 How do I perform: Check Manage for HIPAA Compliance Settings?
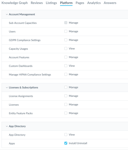(66, 74)
